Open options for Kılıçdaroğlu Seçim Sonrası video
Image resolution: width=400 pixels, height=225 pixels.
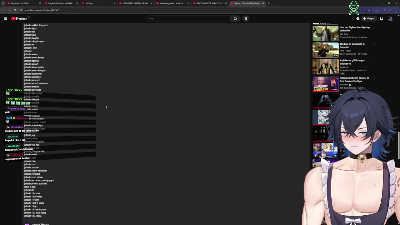point(374,78)
